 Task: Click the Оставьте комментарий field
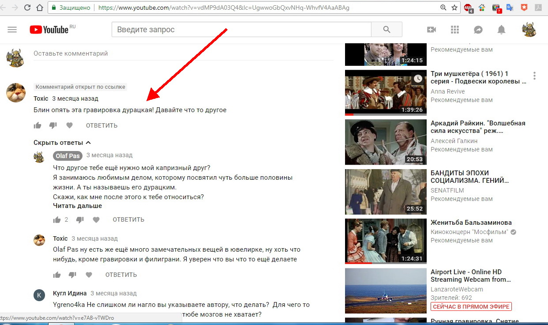pyautogui.click(x=184, y=53)
